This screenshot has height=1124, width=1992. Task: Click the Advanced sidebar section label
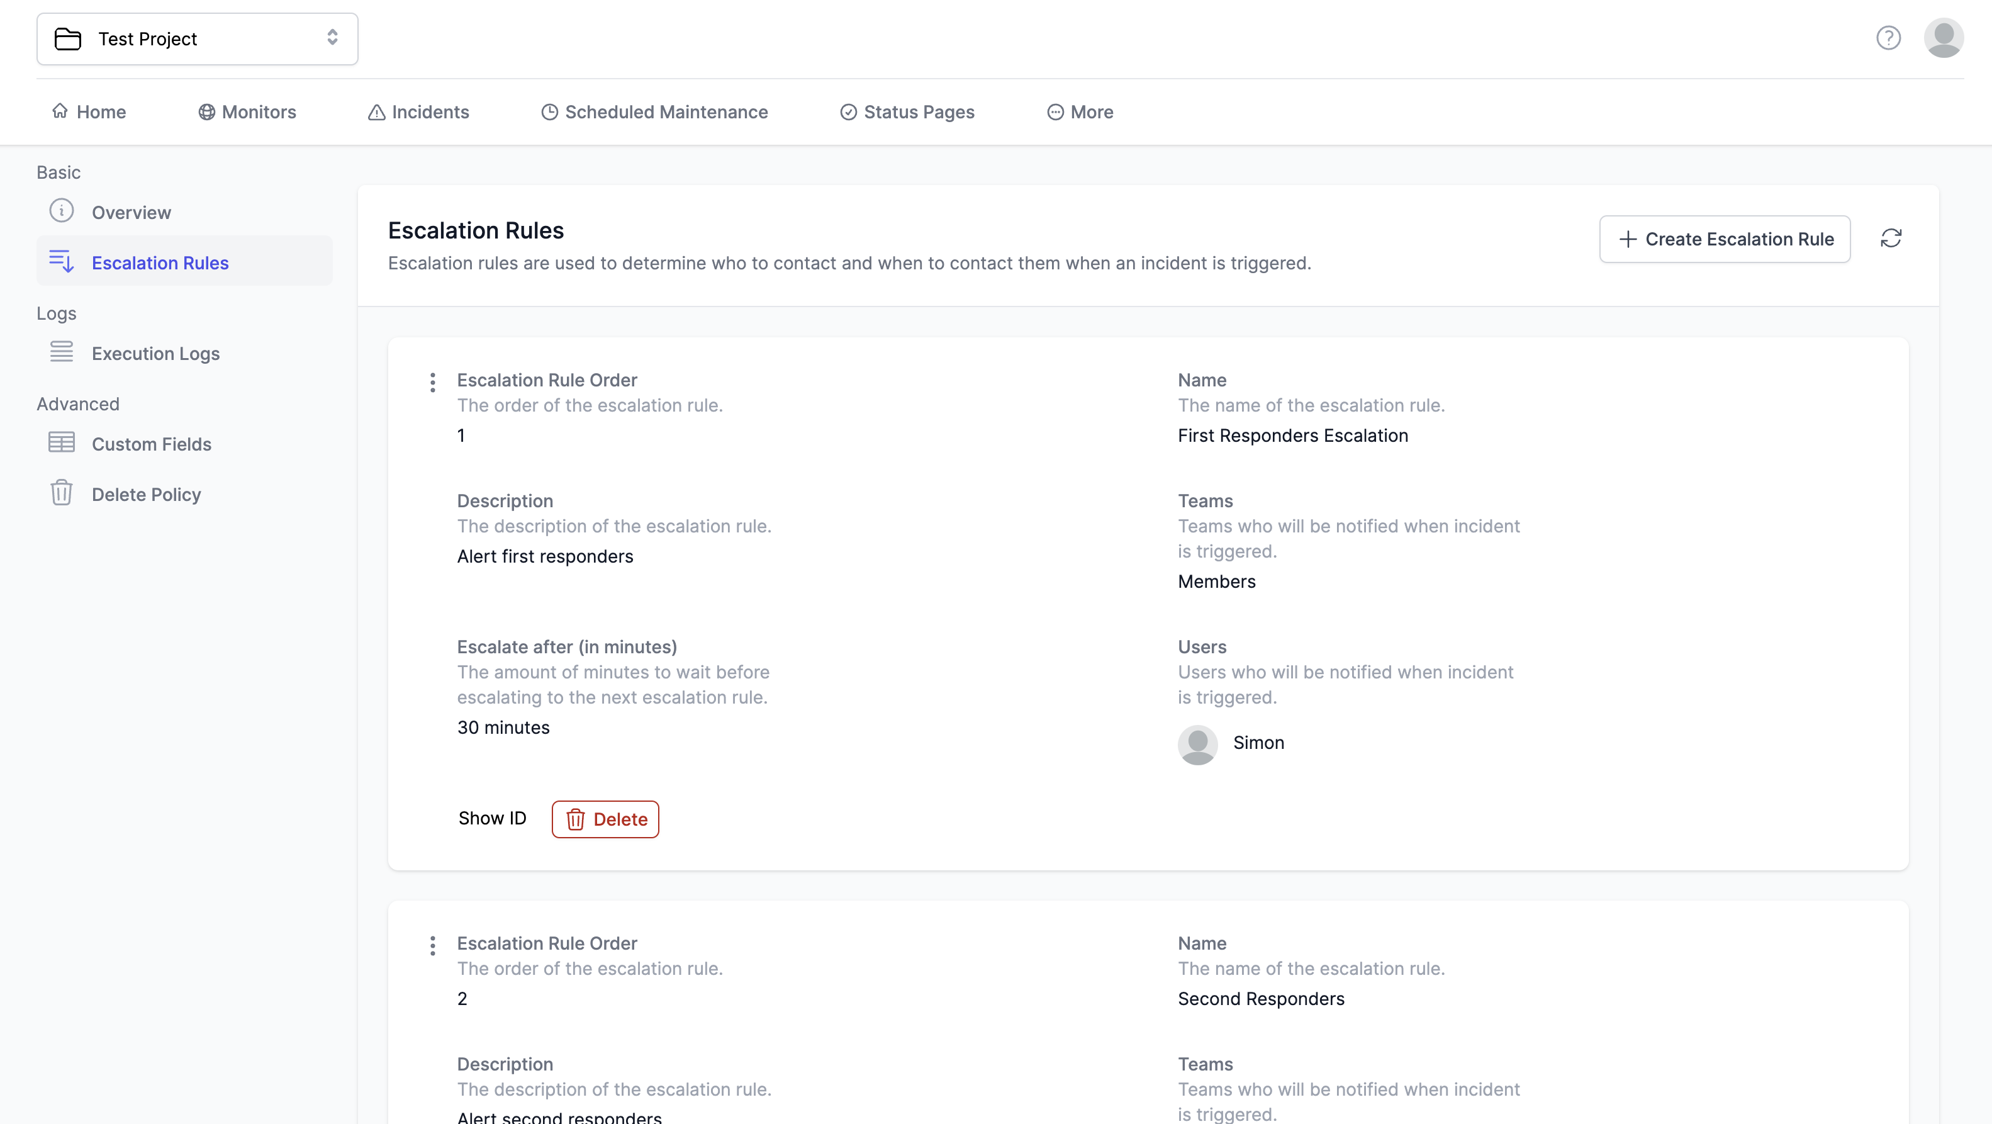[x=78, y=404]
